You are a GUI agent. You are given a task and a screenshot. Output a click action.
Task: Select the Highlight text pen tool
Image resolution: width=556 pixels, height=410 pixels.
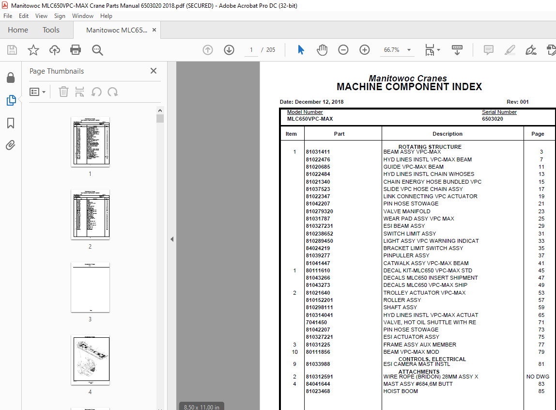click(510, 50)
